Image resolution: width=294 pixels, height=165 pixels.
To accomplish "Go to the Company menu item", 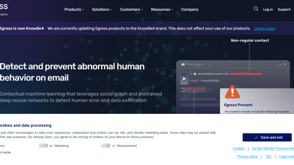I will pyautogui.click(x=190, y=10).
